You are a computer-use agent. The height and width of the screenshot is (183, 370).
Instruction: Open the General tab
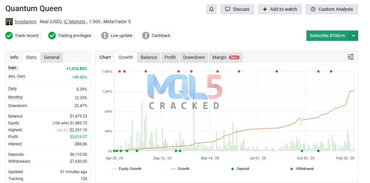52,57
